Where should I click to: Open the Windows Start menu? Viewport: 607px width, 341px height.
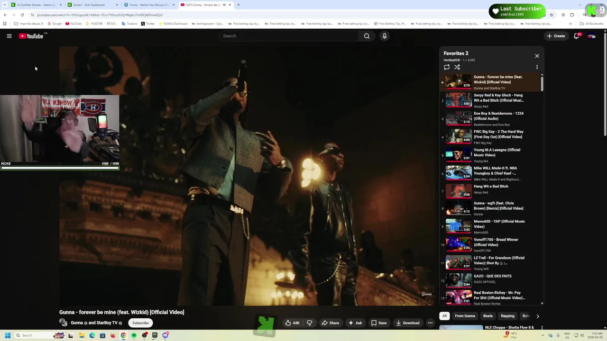click(8, 335)
